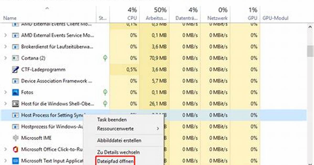Click the 70,9 MB memory value for Cortana
The image size is (314, 165).
(158, 58)
